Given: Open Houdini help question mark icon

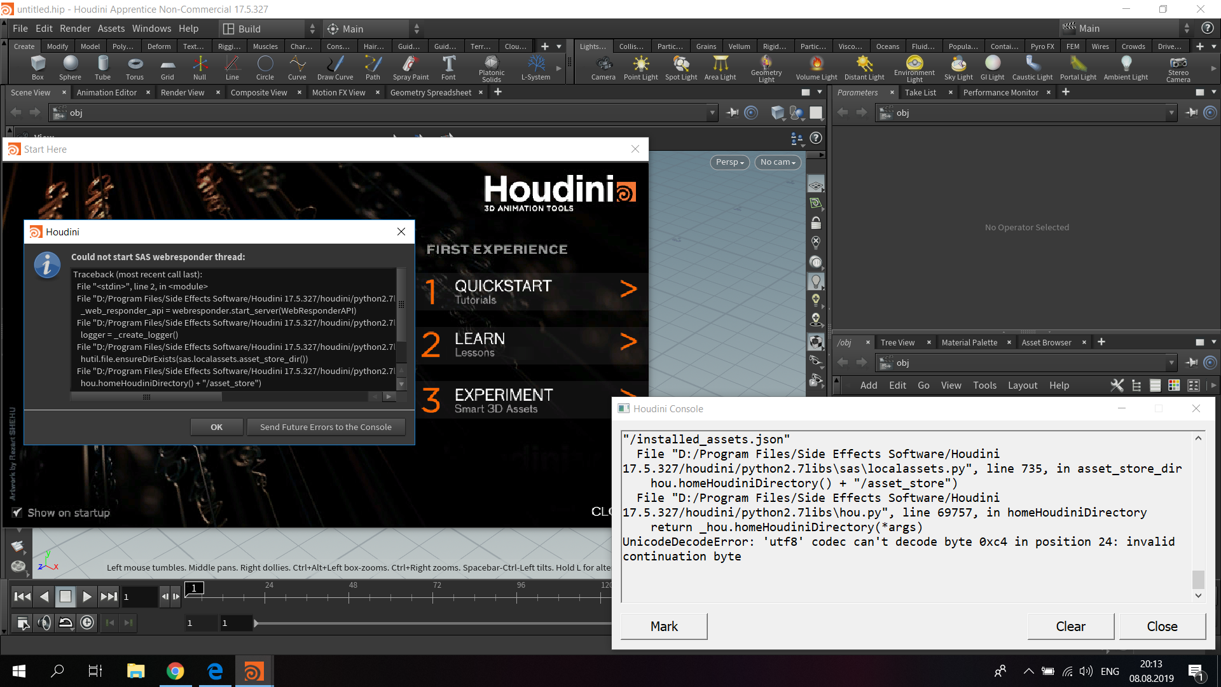Looking at the screenshot, I should point(1207,28).
